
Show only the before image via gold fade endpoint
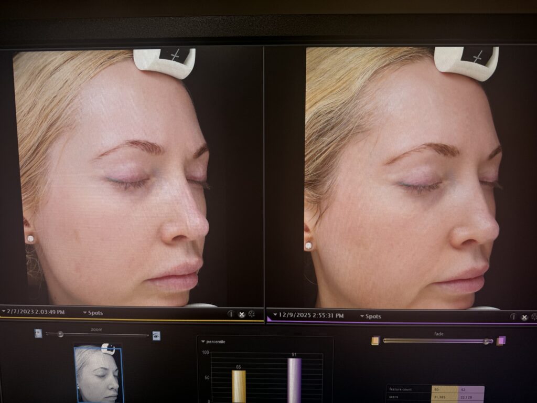(375, 341)
